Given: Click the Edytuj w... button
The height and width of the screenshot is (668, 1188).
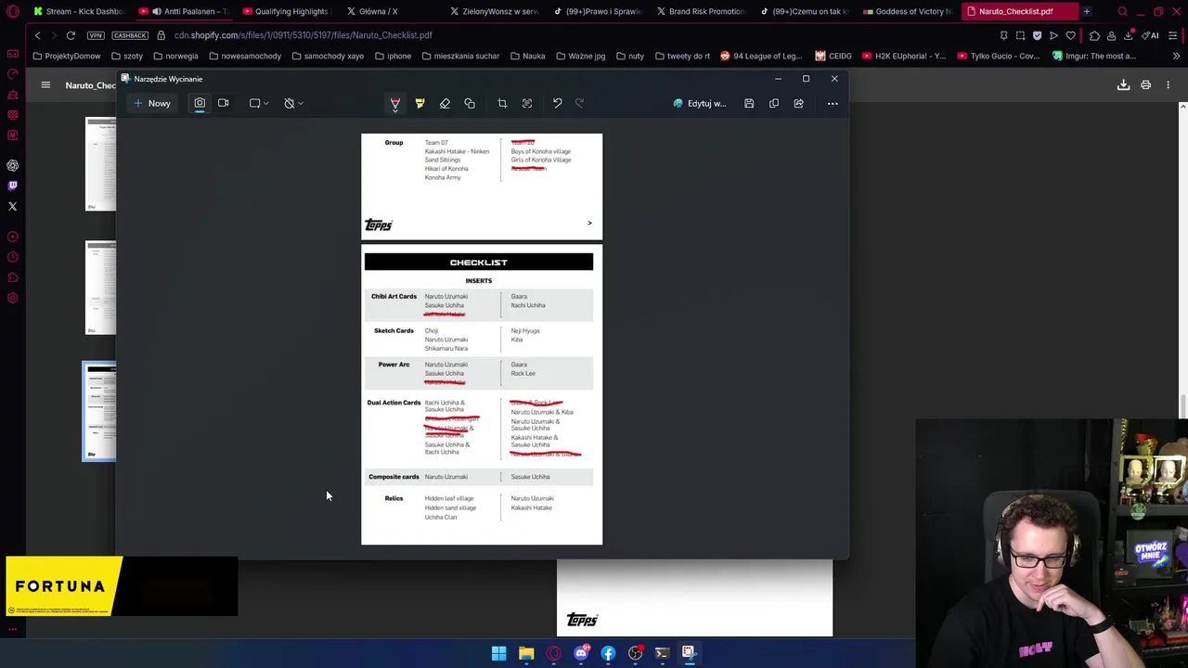Looking at the screenshot, I should click(x=700, y=103).
